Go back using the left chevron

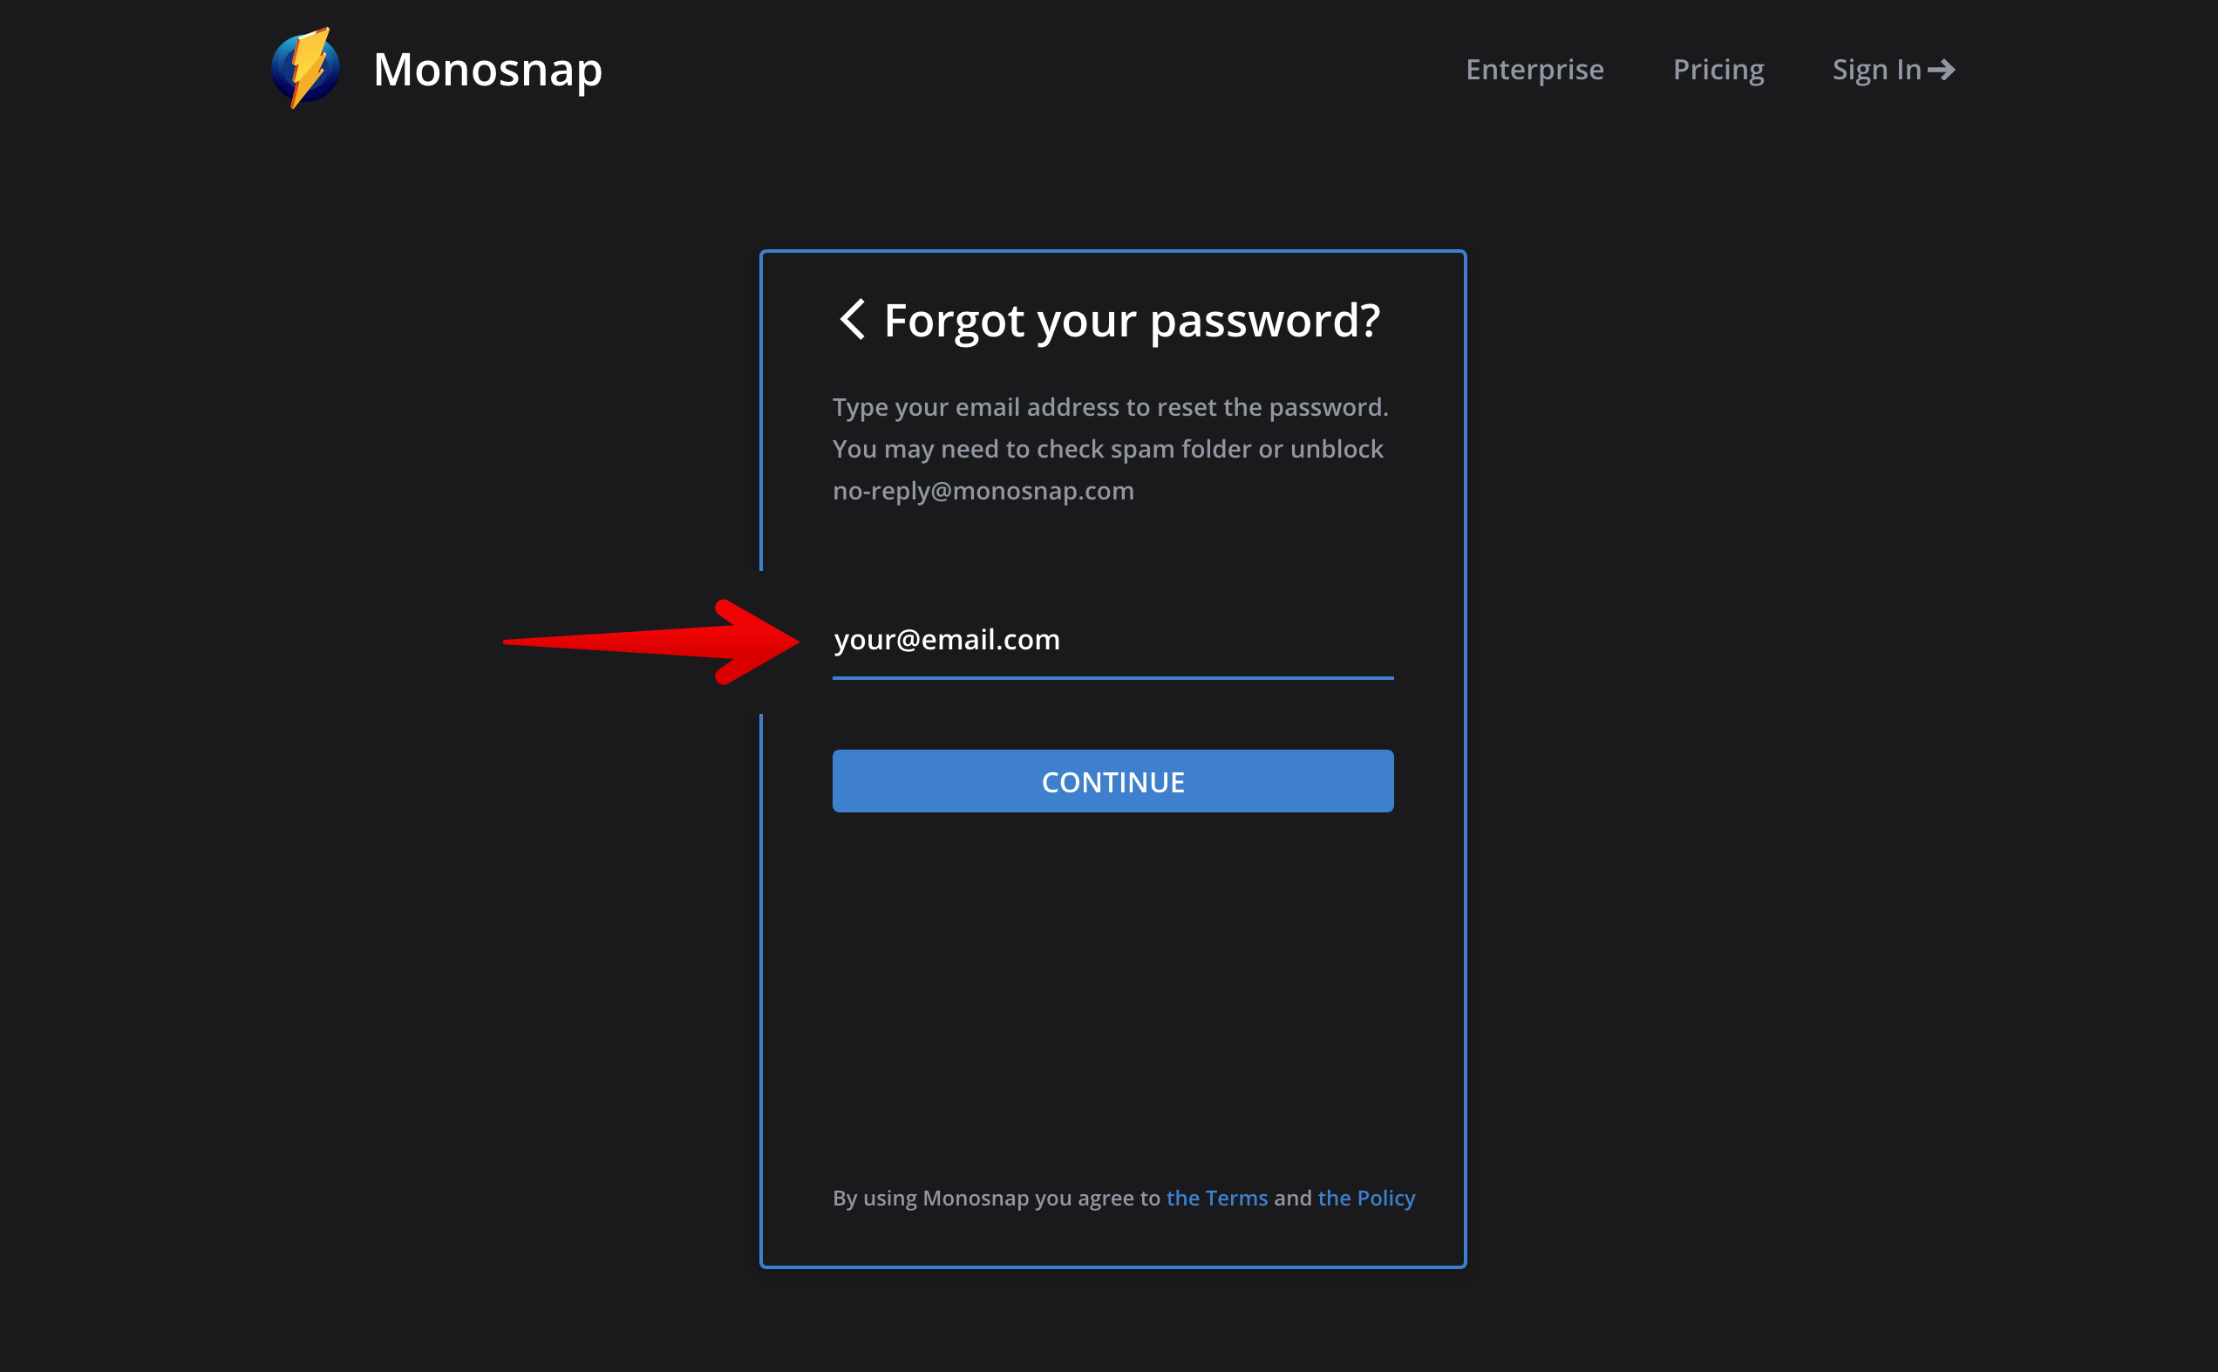point(851,319)
